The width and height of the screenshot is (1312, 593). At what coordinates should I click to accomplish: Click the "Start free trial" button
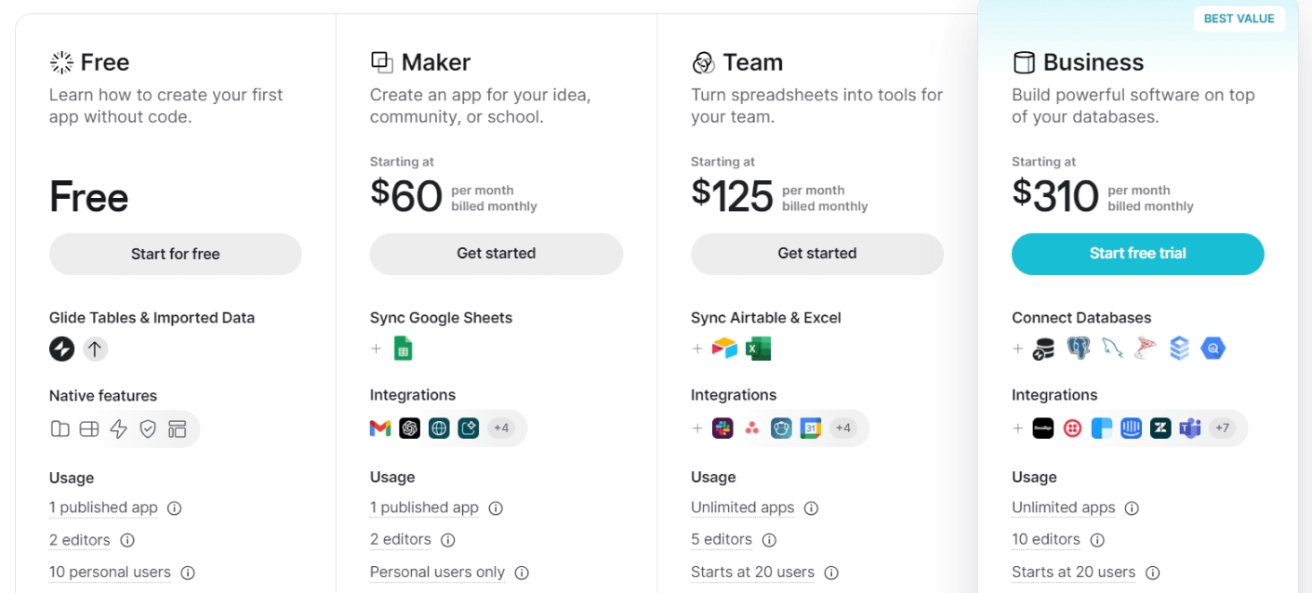(1137, 254)
